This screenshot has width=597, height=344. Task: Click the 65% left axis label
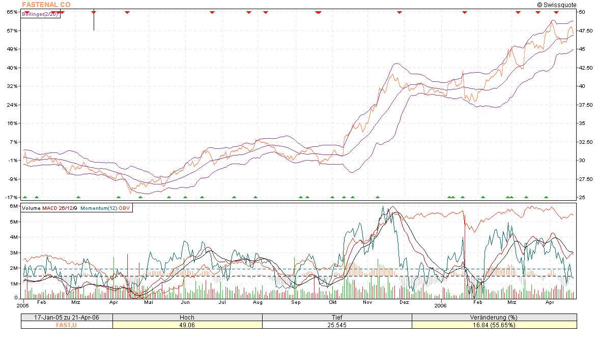tap(12, 12)
